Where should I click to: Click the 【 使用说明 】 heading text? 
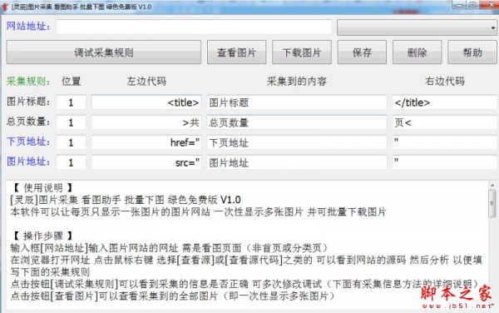(x=42, y=188)
